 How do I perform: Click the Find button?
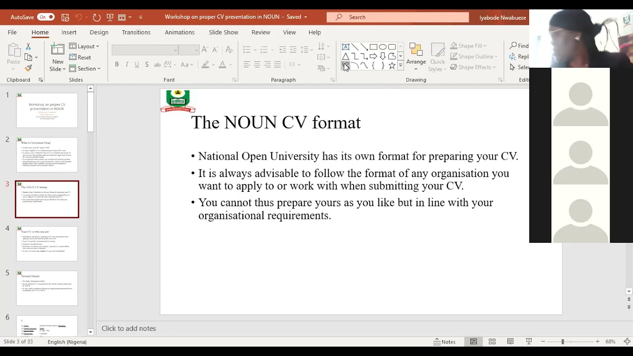[x=519, y=46]
